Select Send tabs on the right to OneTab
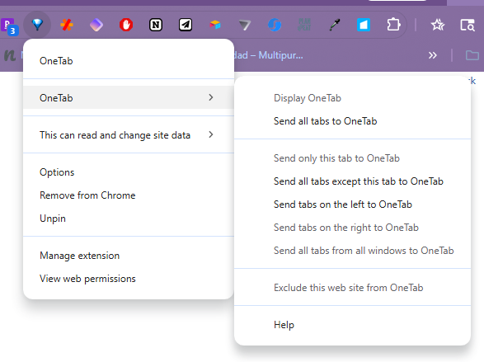Image resolution: width=484 pixels, height=362 pixels. click(353, 228)
